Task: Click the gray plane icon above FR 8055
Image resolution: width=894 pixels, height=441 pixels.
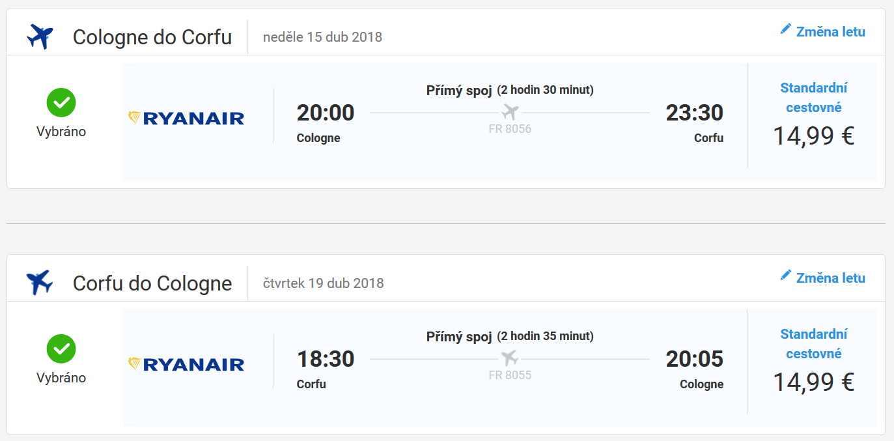Action: 510,358
